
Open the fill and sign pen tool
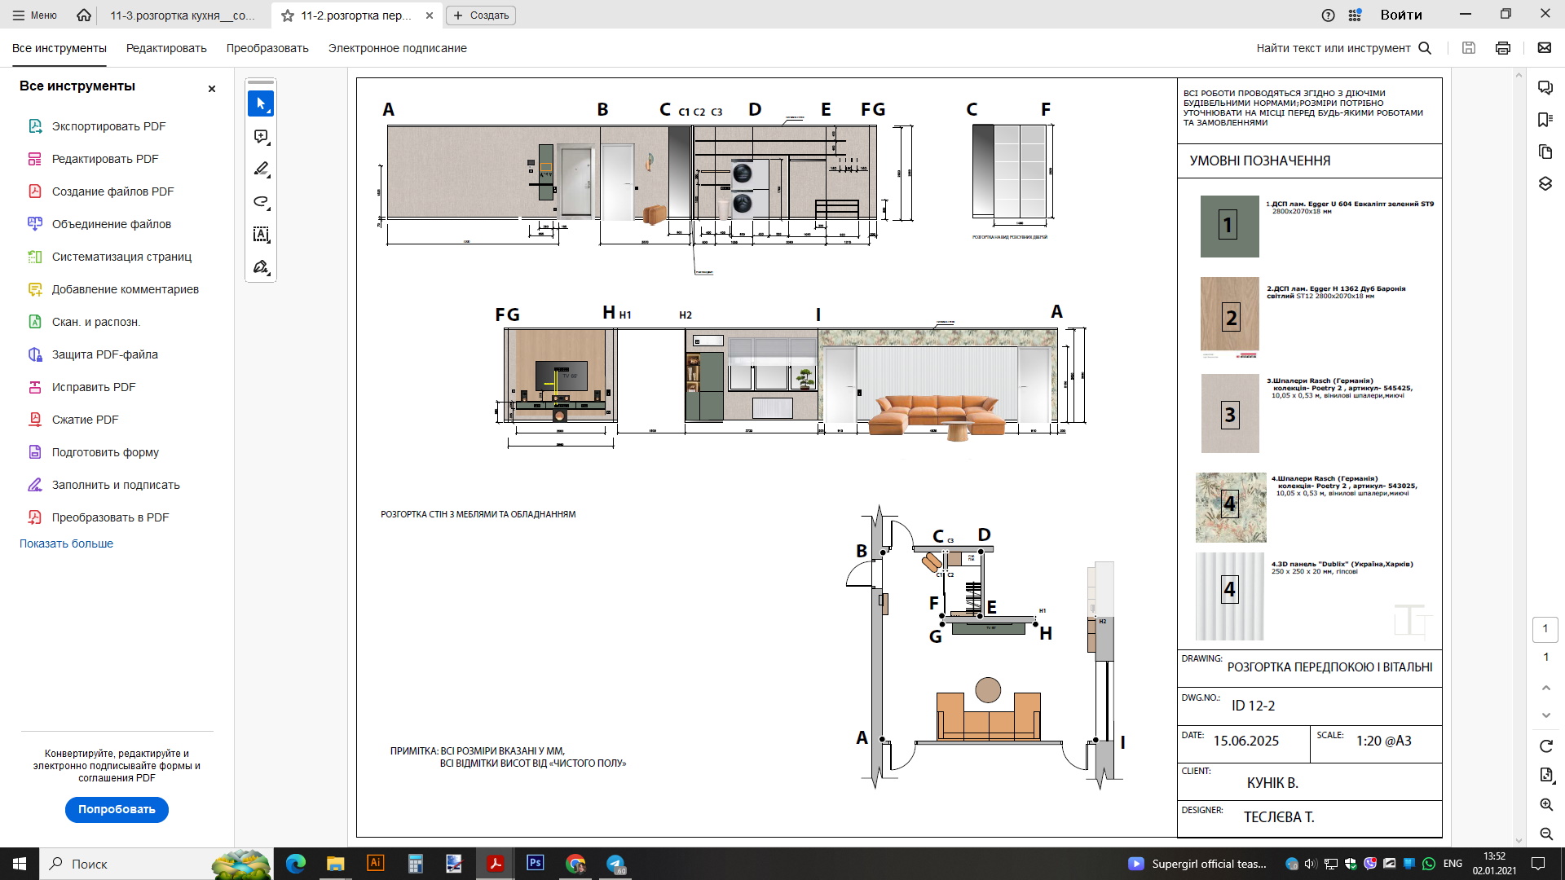pyautogui.click(x=261, y=267)
